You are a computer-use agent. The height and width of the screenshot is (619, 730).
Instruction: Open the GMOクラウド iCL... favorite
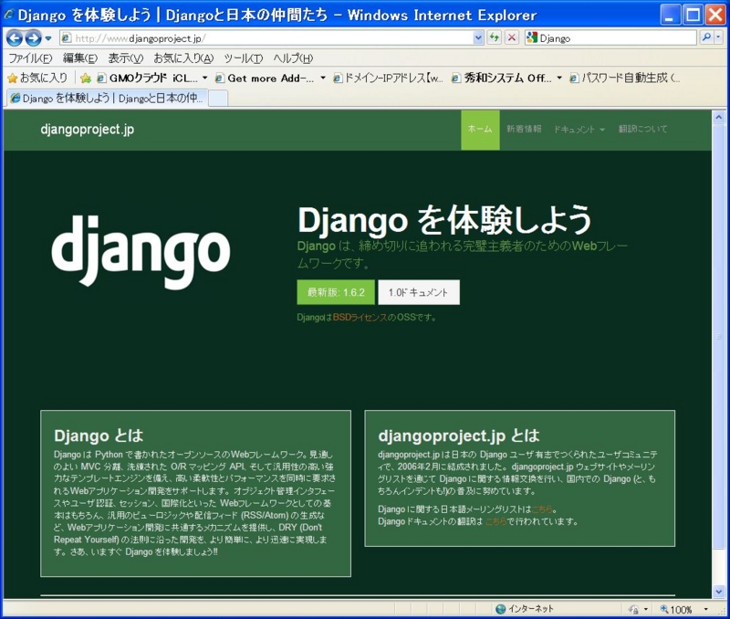click(x=147, y=79)
